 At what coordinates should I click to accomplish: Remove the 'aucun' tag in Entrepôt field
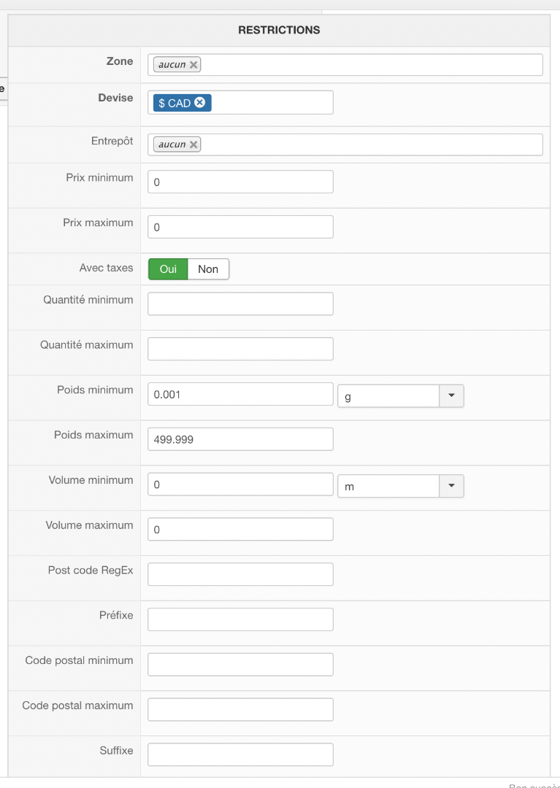193,144
